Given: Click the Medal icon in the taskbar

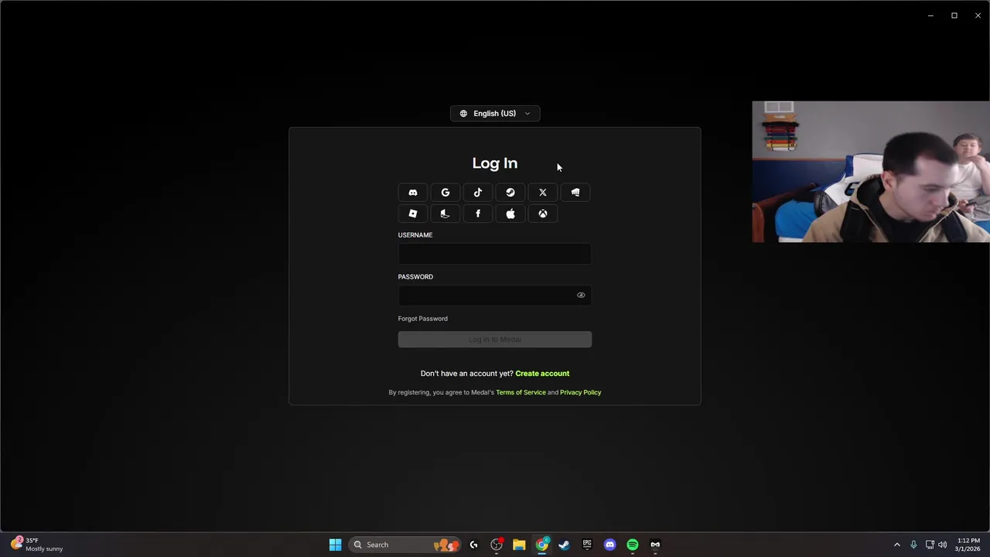Looking at the screenshot, I should (655, 545).
